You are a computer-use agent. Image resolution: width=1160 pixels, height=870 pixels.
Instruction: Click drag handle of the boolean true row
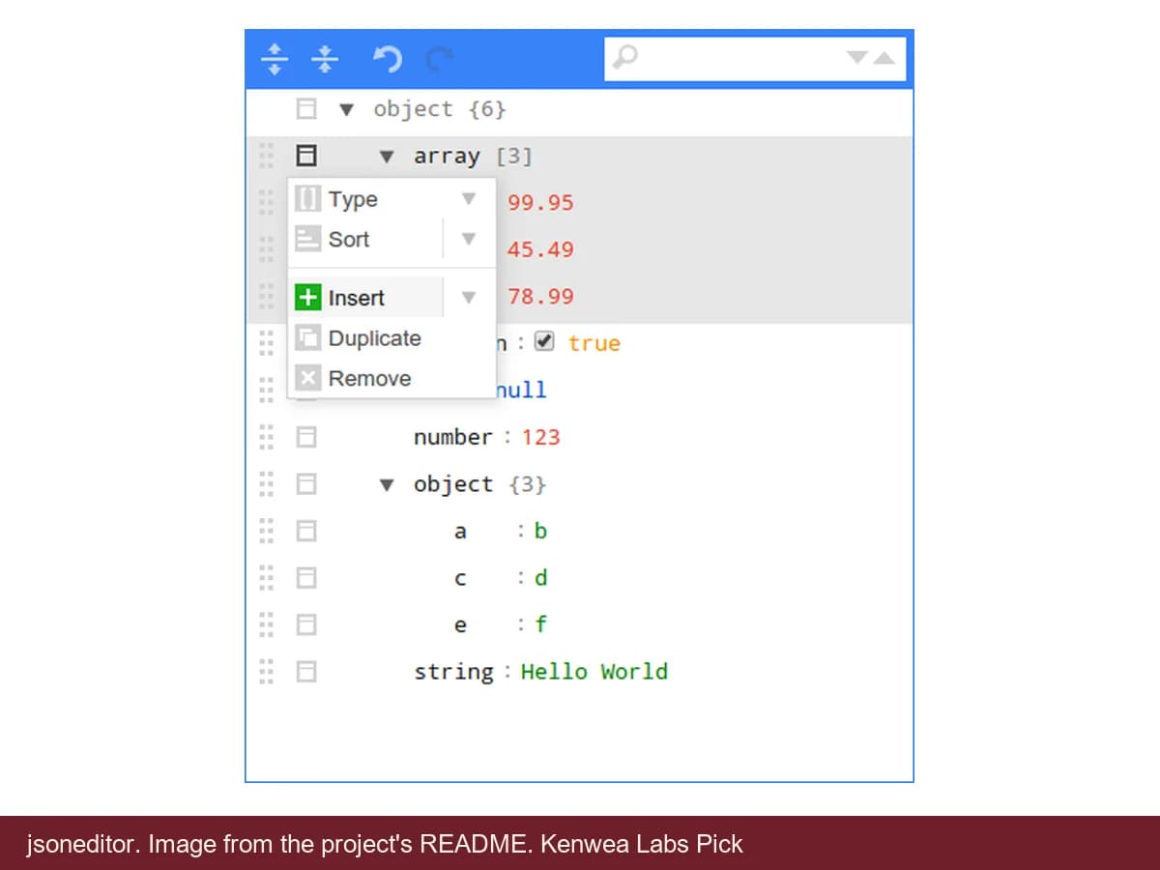pos(267,343)
